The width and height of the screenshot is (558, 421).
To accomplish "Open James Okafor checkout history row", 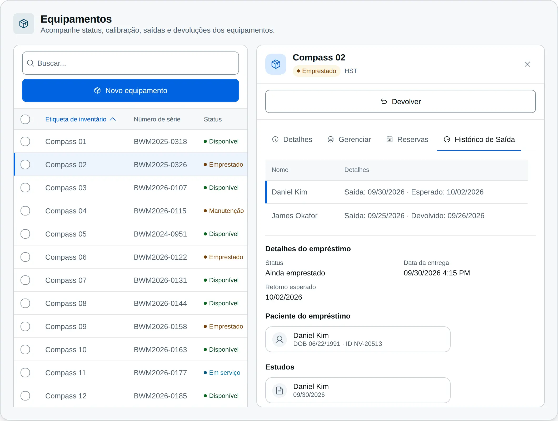I will [x=397, y=216].
